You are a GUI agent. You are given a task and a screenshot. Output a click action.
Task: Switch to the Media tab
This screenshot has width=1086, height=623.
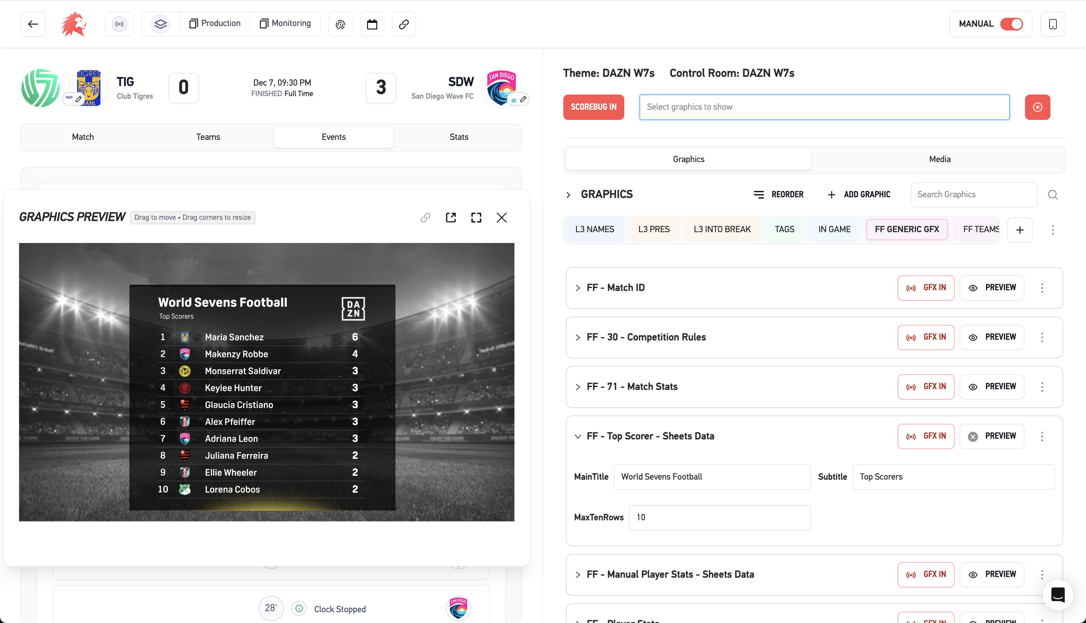coord(940,159)
